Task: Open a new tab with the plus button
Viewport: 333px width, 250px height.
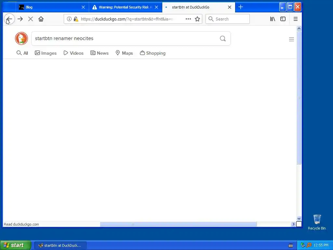Action: coord(241,7)
